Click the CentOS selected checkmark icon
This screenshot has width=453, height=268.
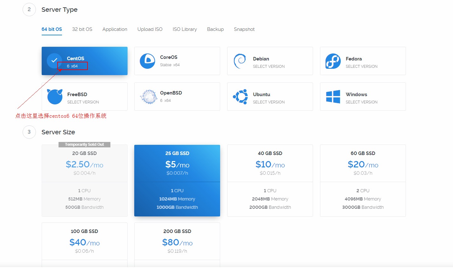point(54,60)
